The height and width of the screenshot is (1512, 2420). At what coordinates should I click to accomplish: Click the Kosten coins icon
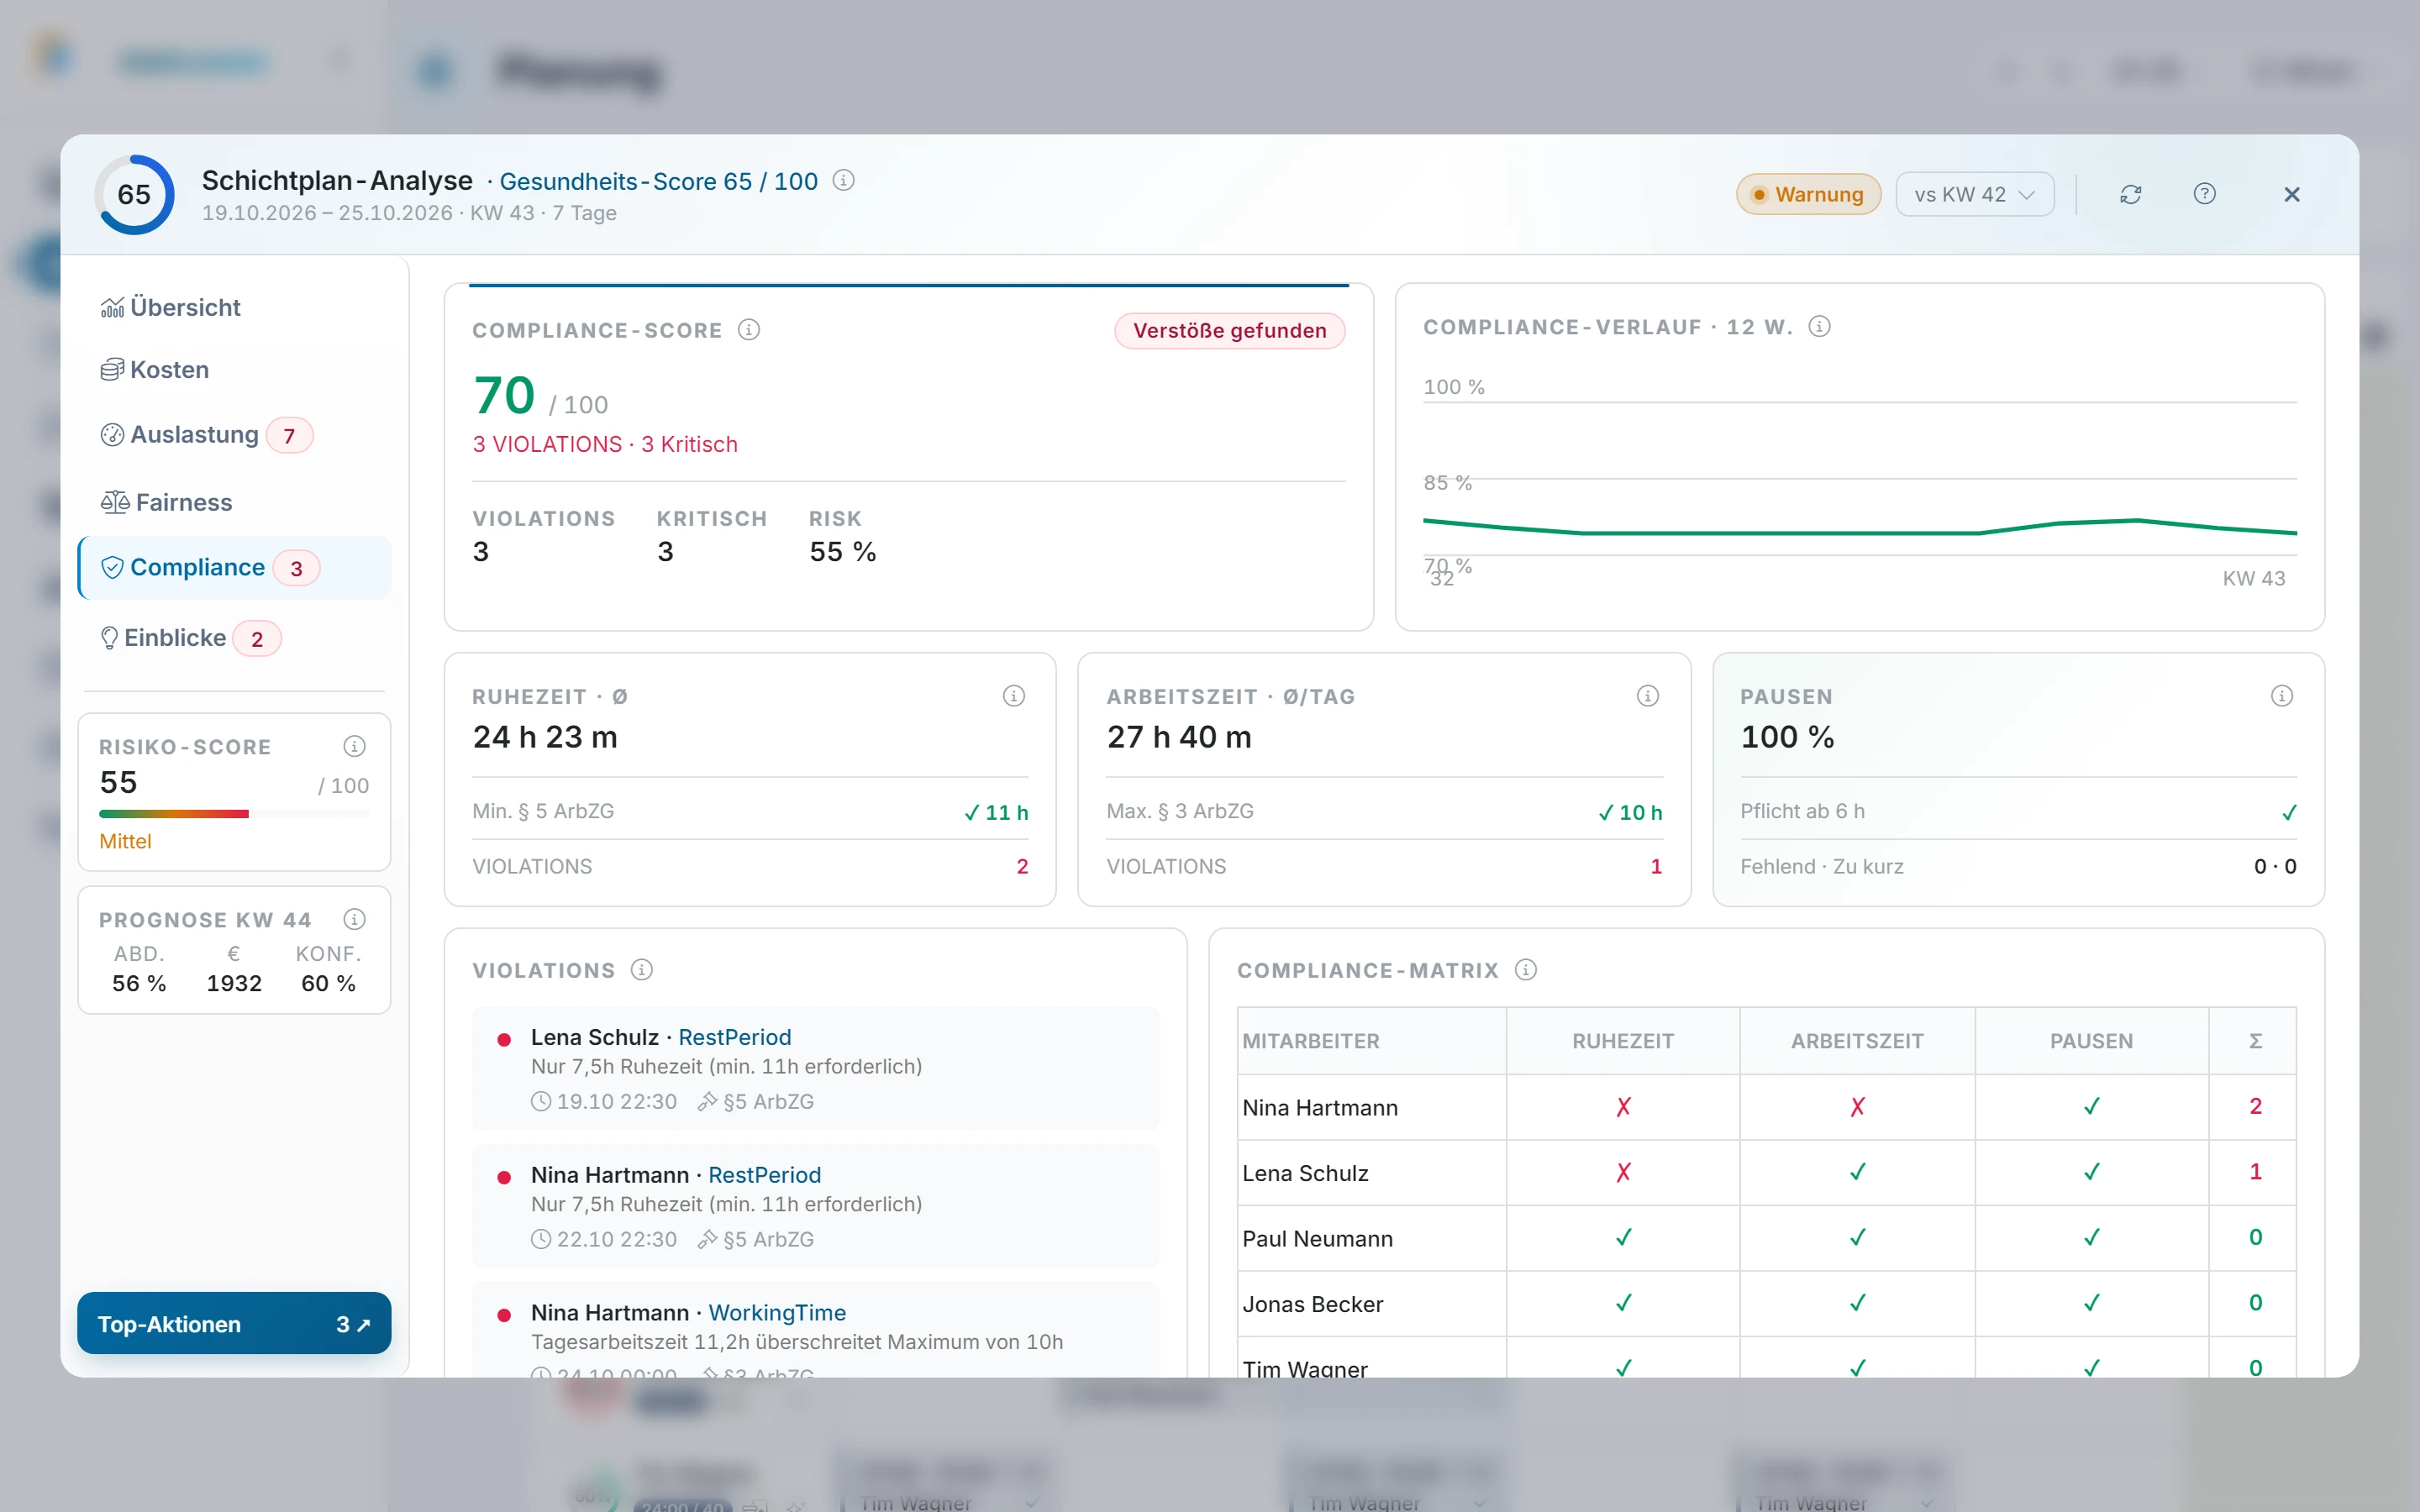pyautogui.click(x=112, y=370)
